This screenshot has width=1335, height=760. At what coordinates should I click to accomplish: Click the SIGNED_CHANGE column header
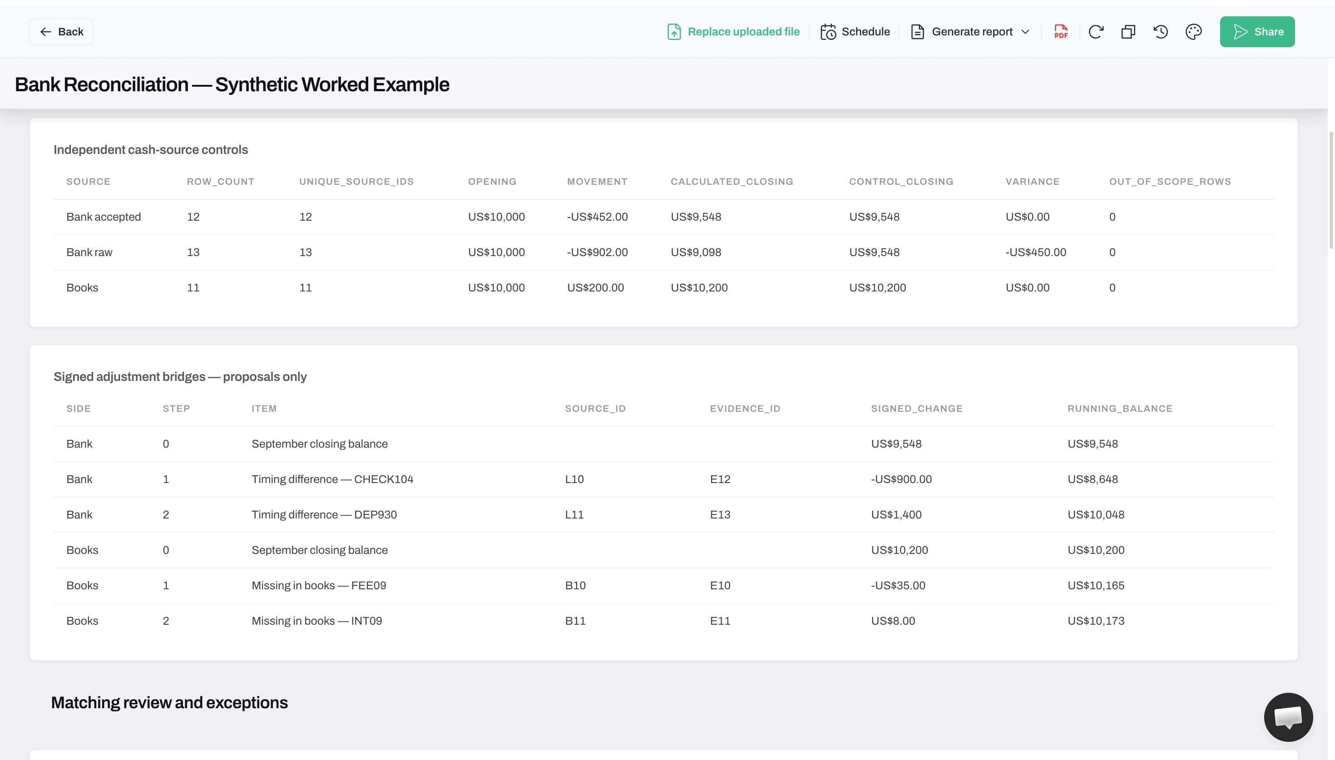click(x=916, y=409)
